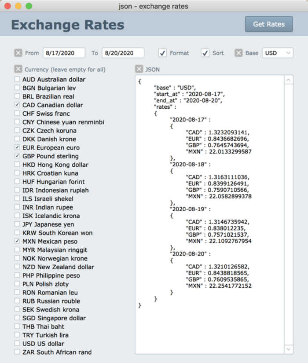Click the From date field
The width and height of the screenshot is (308, 363).
tap(64, 53)
